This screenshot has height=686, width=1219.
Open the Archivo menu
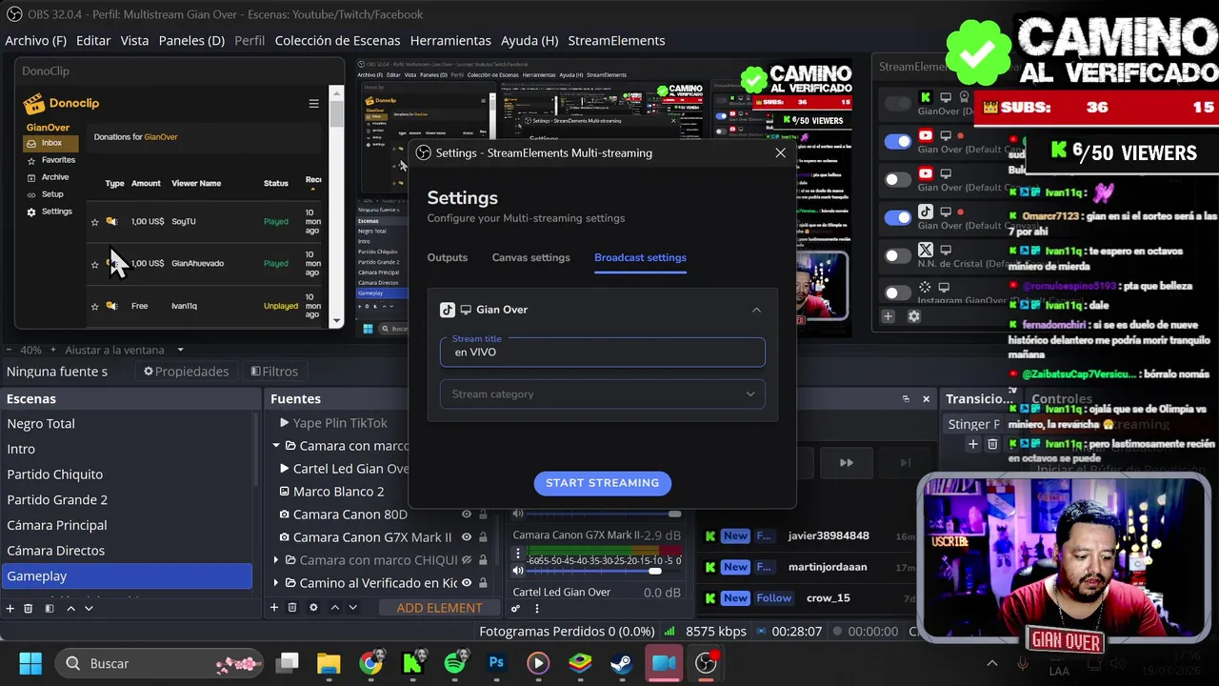(x=35, y=41)
